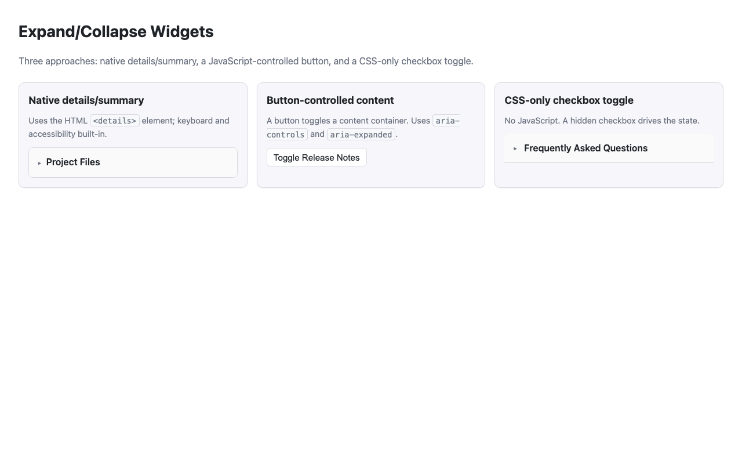Toggle Project Files open with its summary

coord(73,162)
